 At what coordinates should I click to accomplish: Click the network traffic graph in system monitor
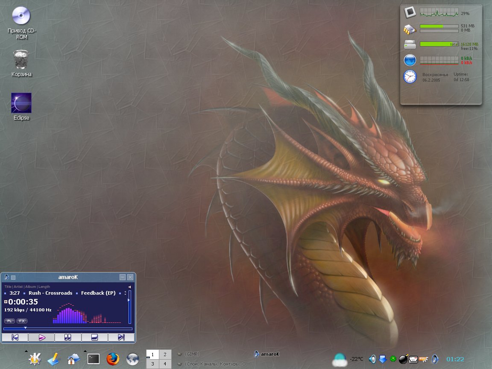439,60
